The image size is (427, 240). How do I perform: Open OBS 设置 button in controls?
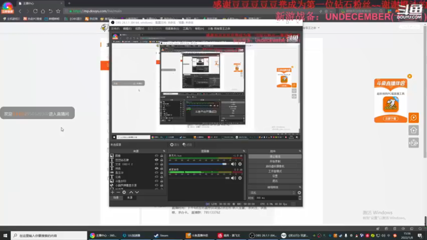coord(275,176)
